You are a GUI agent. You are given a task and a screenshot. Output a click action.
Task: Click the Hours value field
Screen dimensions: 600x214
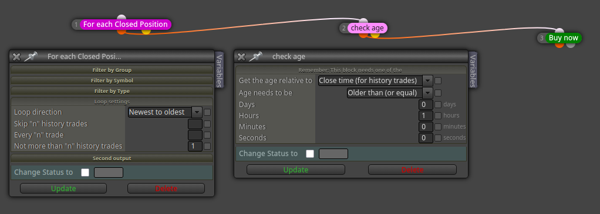[x=426, y=115]
